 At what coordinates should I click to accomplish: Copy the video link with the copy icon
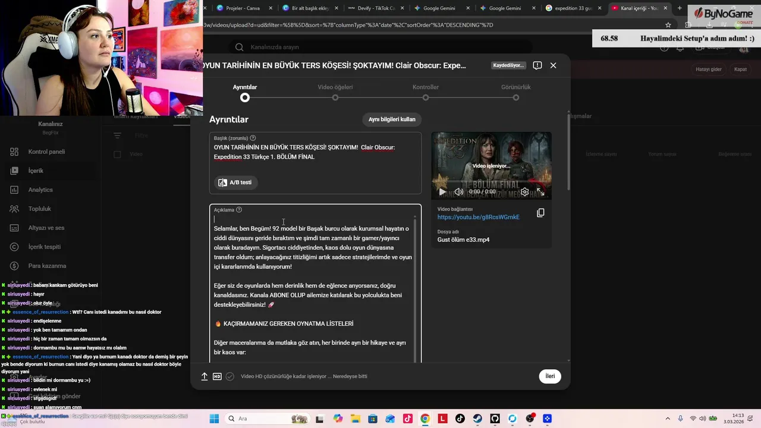point(540,213)
